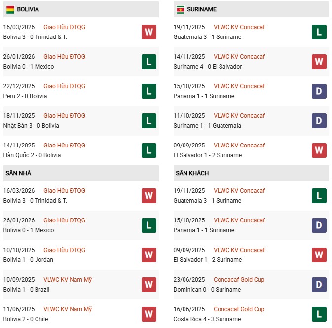
Task: Click the W badge for Bolivia 2-0 Chile
Action: [149, 314]
